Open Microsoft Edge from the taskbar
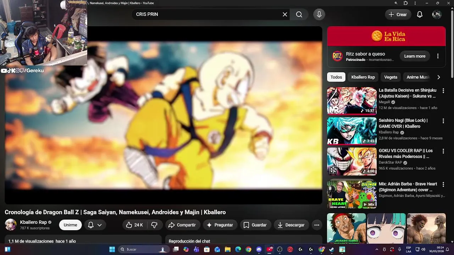454x255 pixels. click(x=238, y=249)
